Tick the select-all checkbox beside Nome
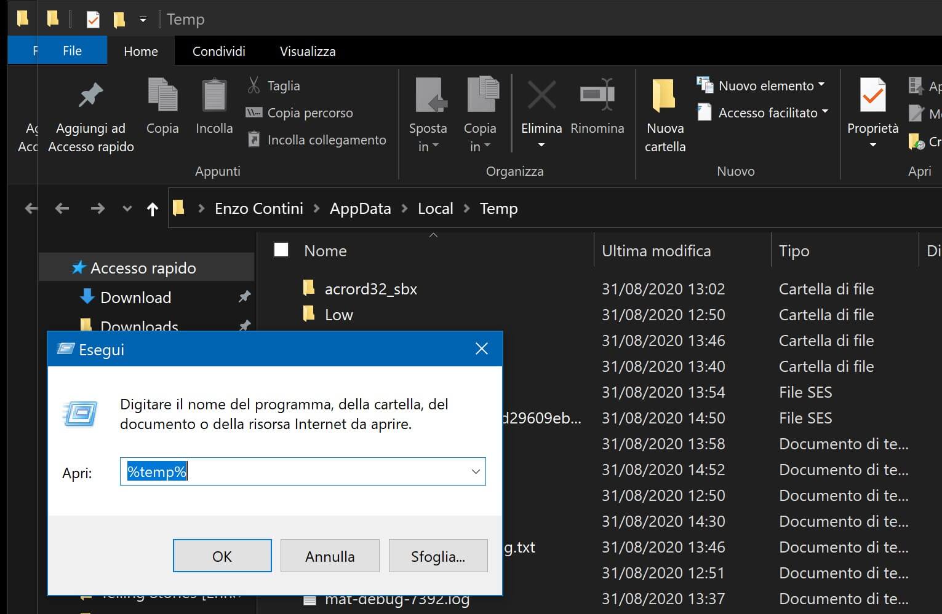 (281, 250)
